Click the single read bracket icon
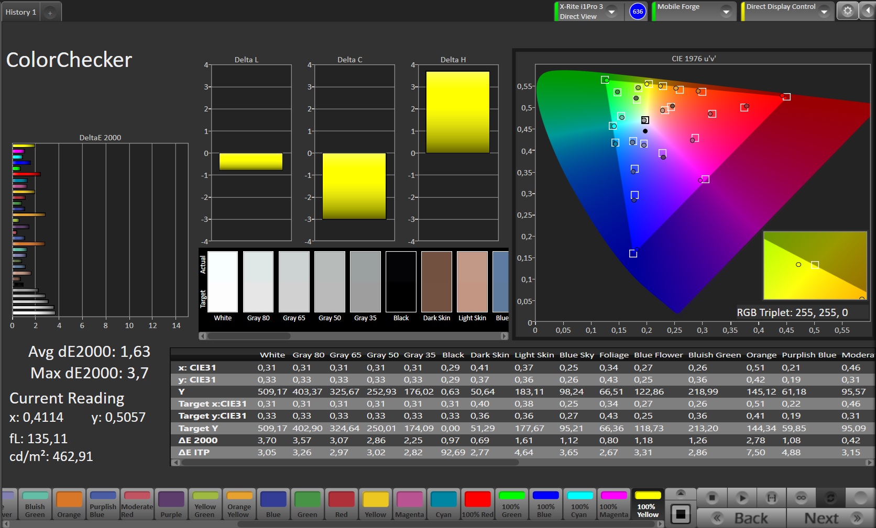The height and width of the screenshot is (528, 876). (771, 497)
